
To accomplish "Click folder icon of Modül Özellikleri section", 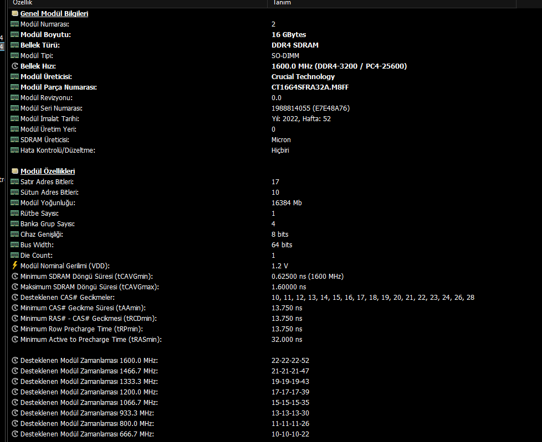I will tap(15, 171).
